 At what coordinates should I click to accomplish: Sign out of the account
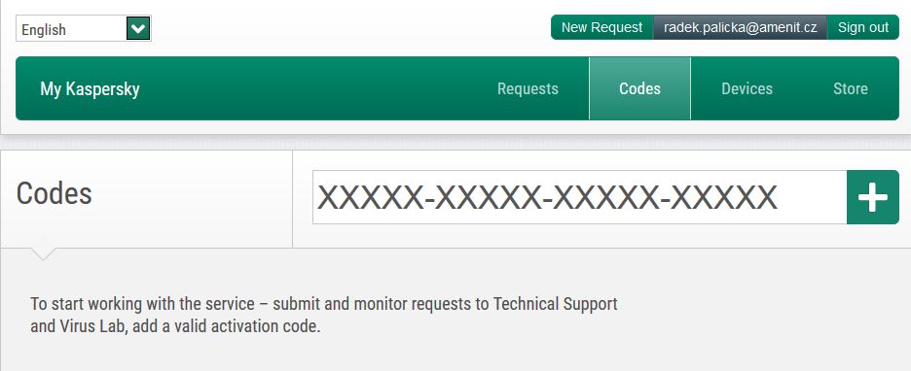[862, 27]
